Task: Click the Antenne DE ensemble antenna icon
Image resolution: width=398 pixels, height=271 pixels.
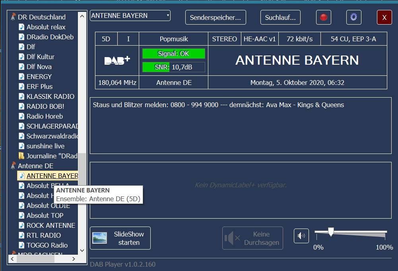Action: pos(13,166)
